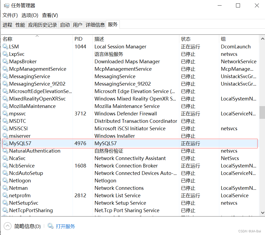
Task: Click the gear icon beside McpManagementService name
Action: tap(5, 69)
